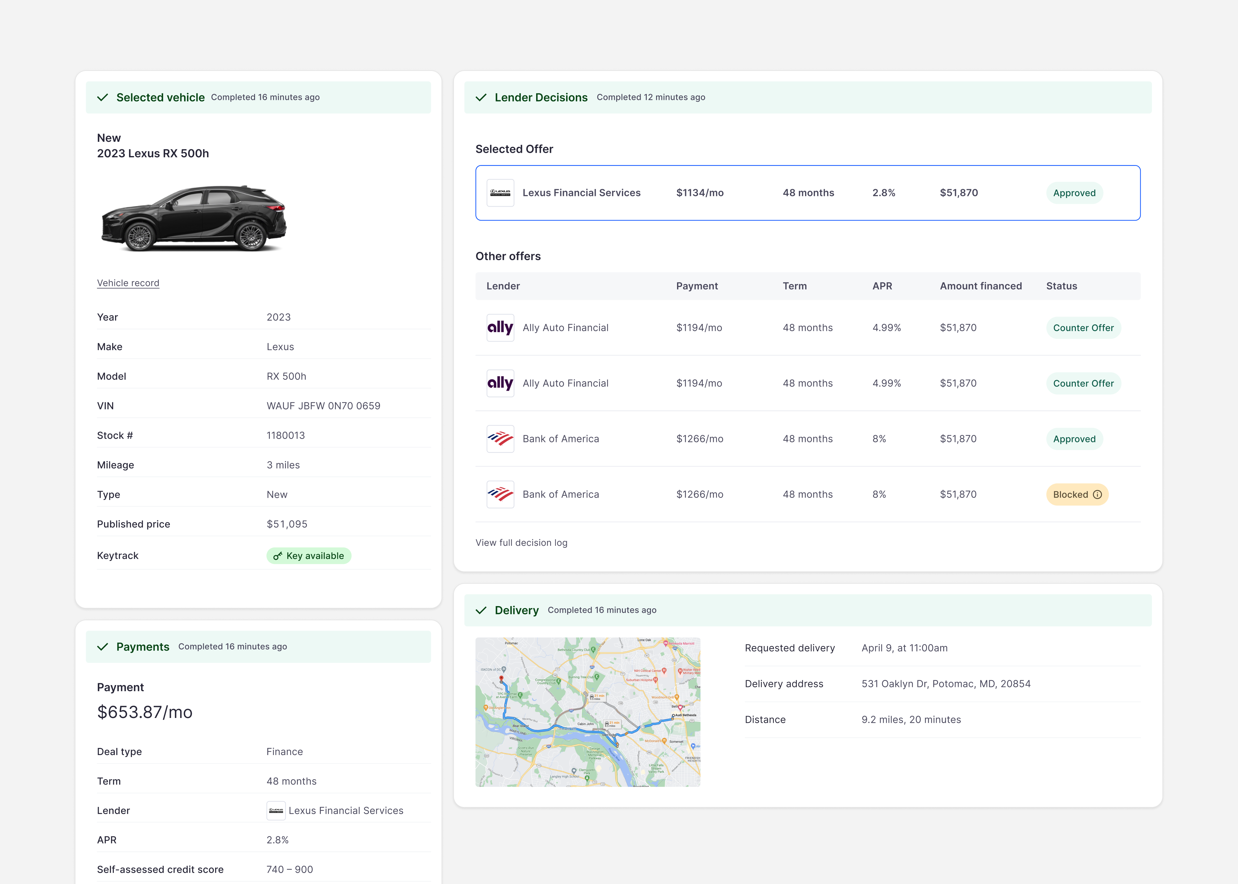Click the Bank of America logo on the Approved row

point(500,439)
